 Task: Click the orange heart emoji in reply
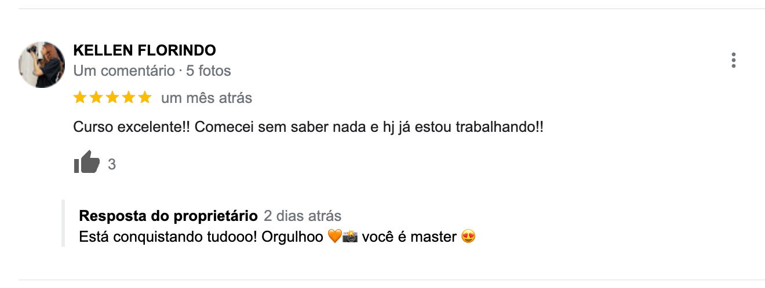click(334, 237)
